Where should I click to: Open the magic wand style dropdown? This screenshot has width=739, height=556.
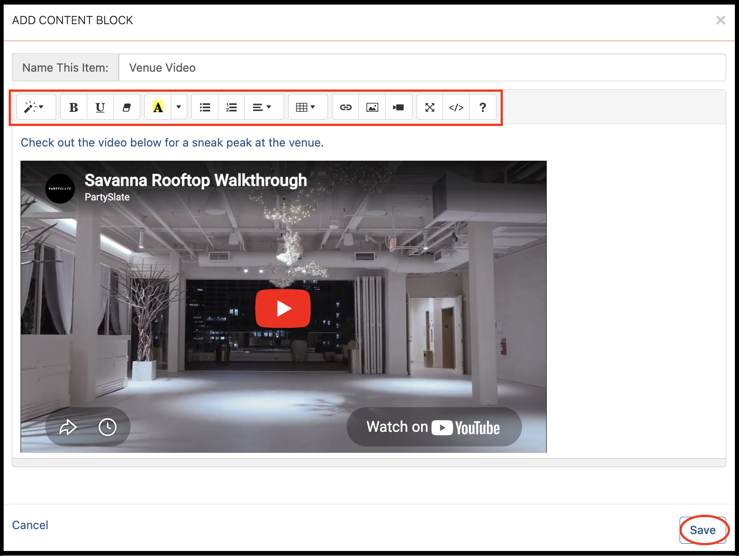point(36,107)
